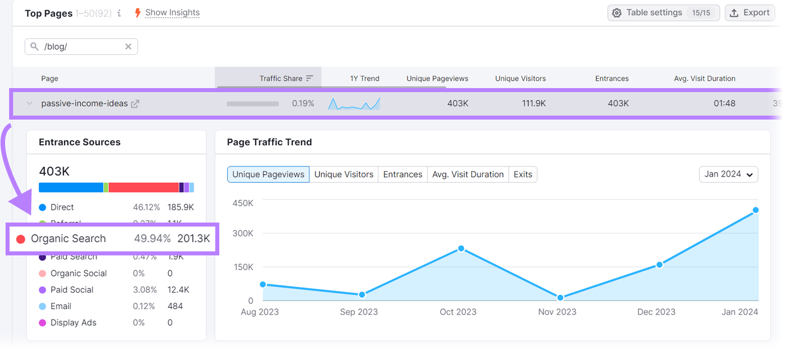
Task: Click the info icon beside Top Pages title
Action: coord(118,12)
